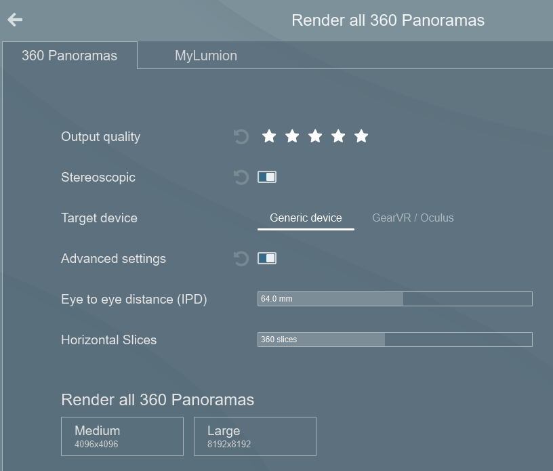Reset Output quality with its undo icon

pyautogui.click(x=241, y=137)
